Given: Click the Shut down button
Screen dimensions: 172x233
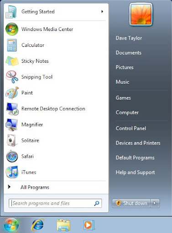Looking at the screenshot, I should 131,203.
